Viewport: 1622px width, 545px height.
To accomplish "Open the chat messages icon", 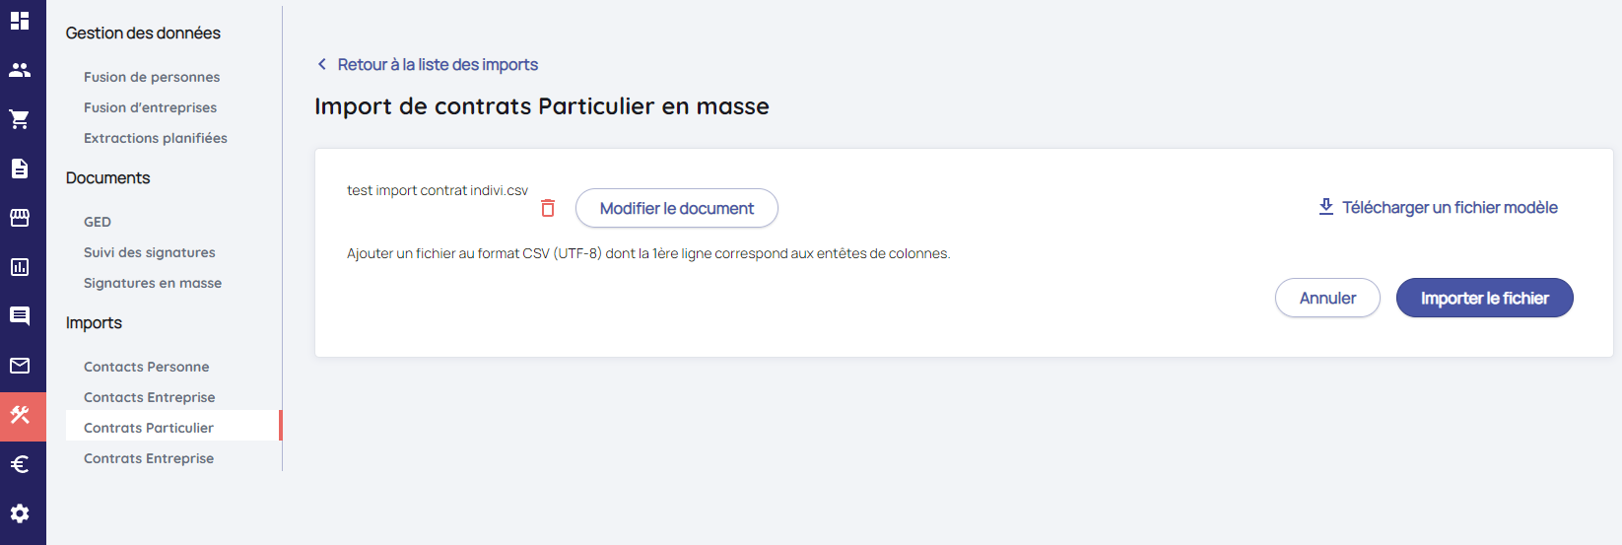I will (20, 316).
